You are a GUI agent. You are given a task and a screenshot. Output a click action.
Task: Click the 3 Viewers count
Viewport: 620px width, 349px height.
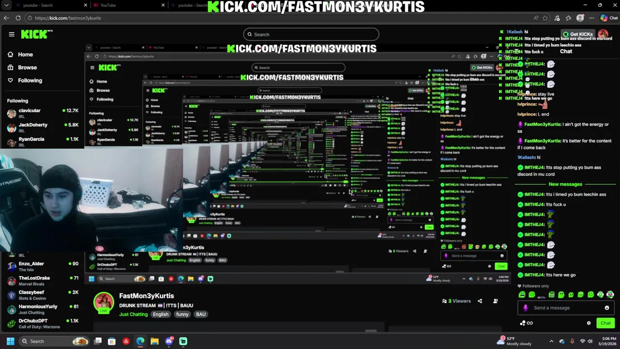tap(456, 301)
